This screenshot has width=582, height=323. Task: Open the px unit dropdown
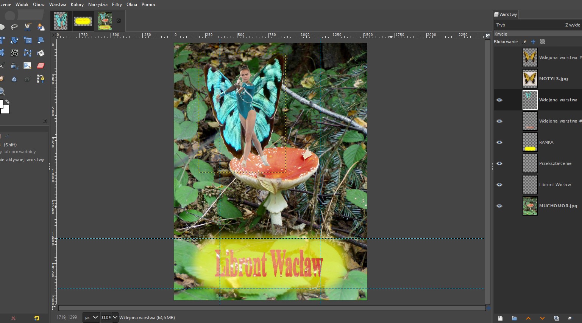pos(91,318)
